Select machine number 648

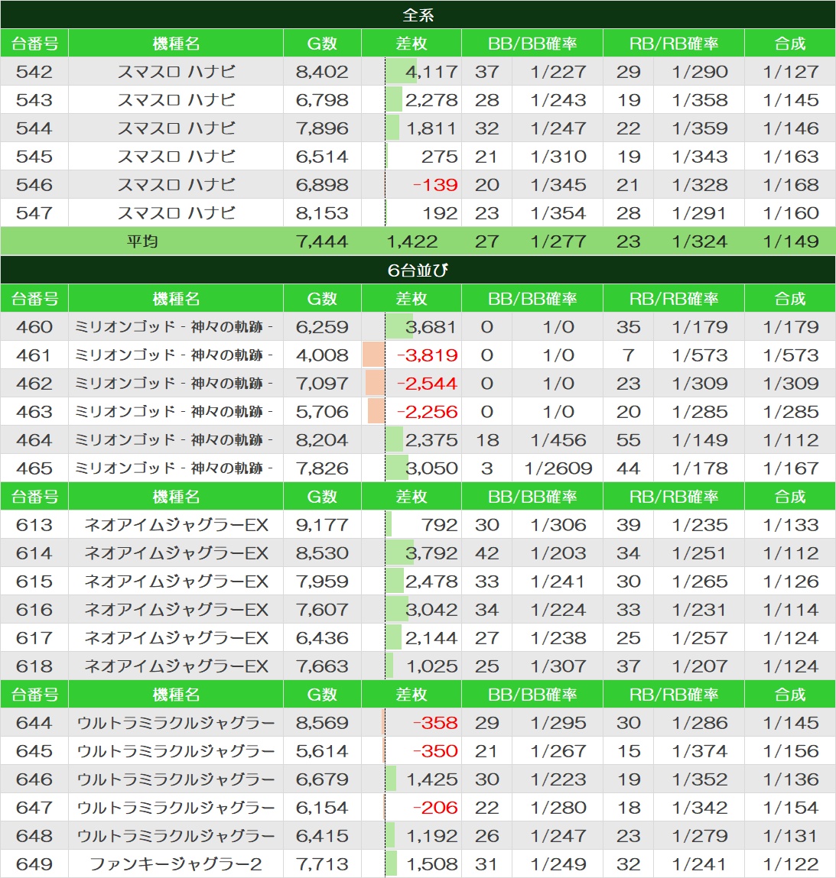34,836
